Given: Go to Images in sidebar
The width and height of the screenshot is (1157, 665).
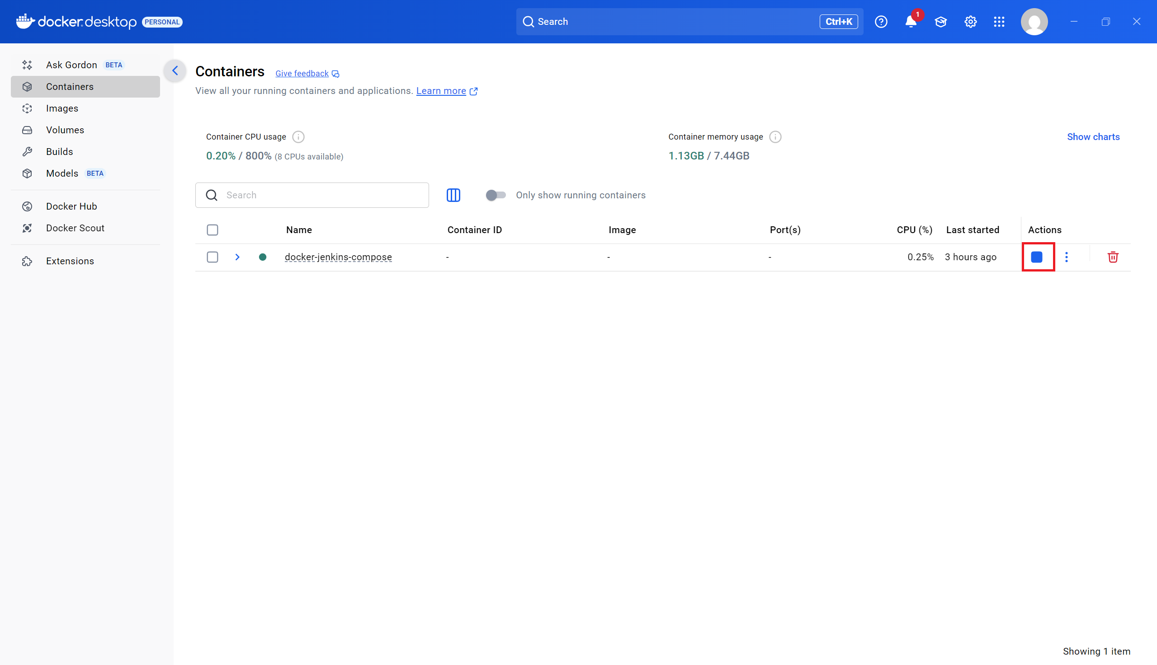Looking at the screenshot, I should tap(62, 108).
